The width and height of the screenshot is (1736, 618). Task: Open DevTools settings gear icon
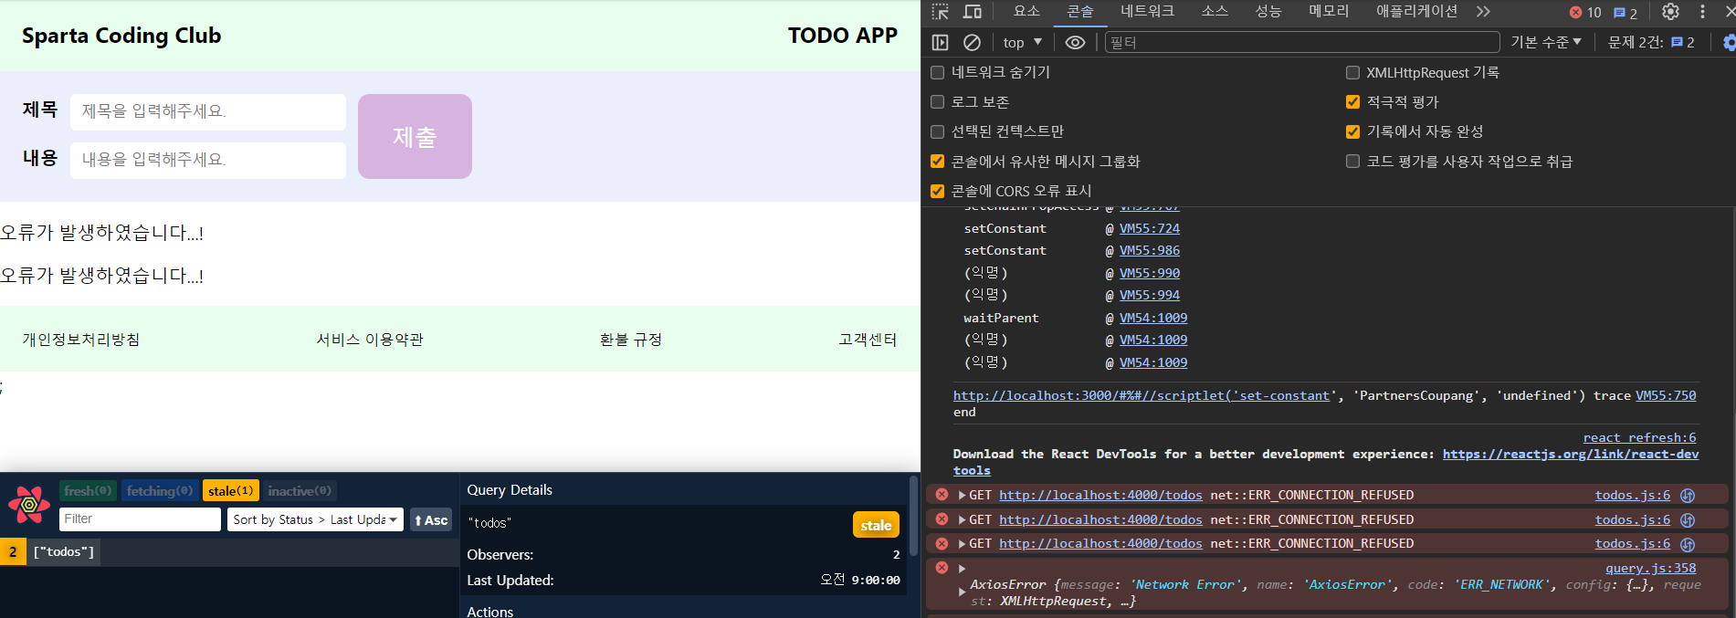click(1670, 12)
